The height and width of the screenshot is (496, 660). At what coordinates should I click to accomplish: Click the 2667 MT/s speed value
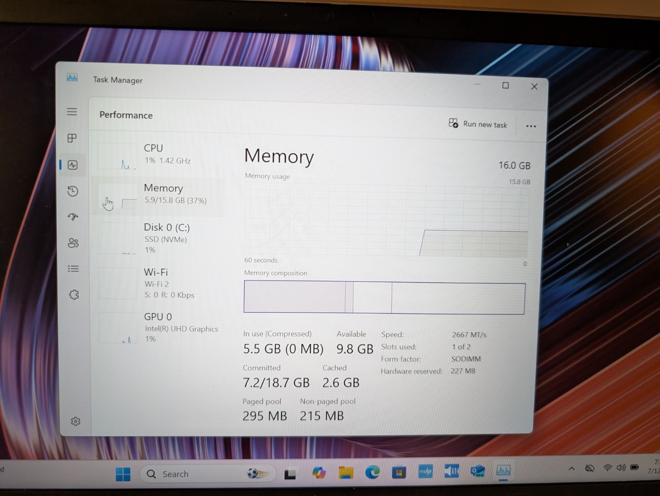click(x=469, y=335)
